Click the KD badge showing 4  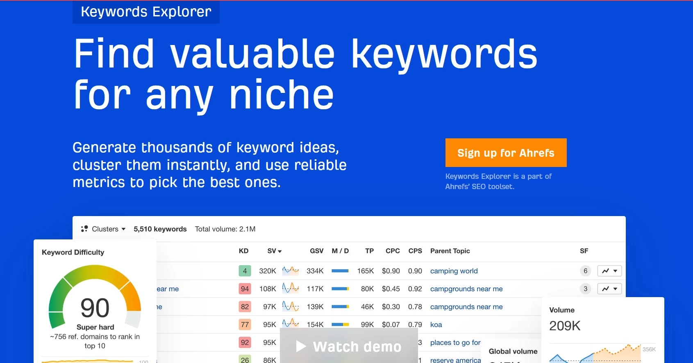(245, 271)
